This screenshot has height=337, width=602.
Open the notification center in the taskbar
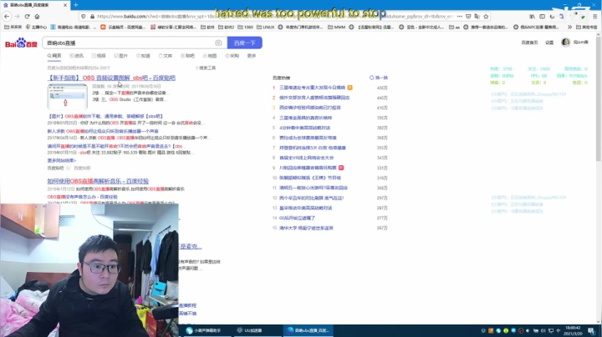(x=591, y=330)
